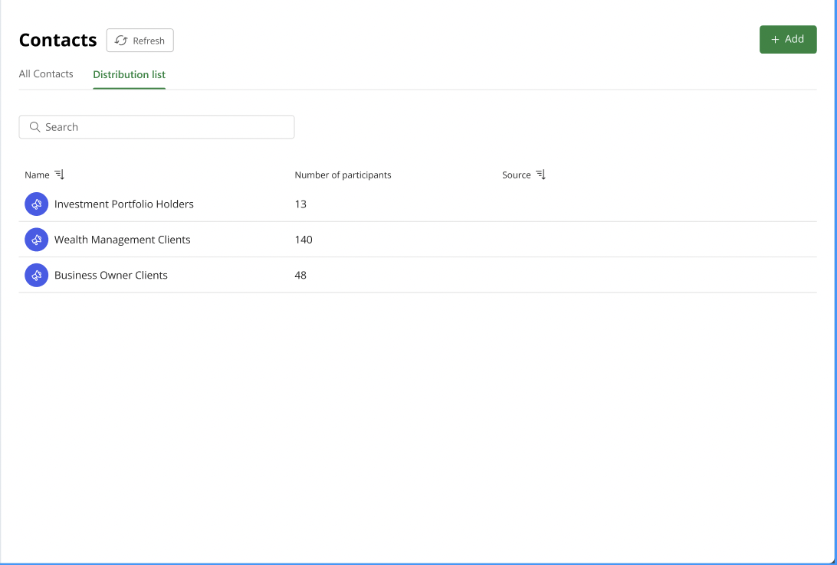Click the megaphone icon beside Business Owner Clients
The height and width of the screenshot is (565, 837).
36,275
